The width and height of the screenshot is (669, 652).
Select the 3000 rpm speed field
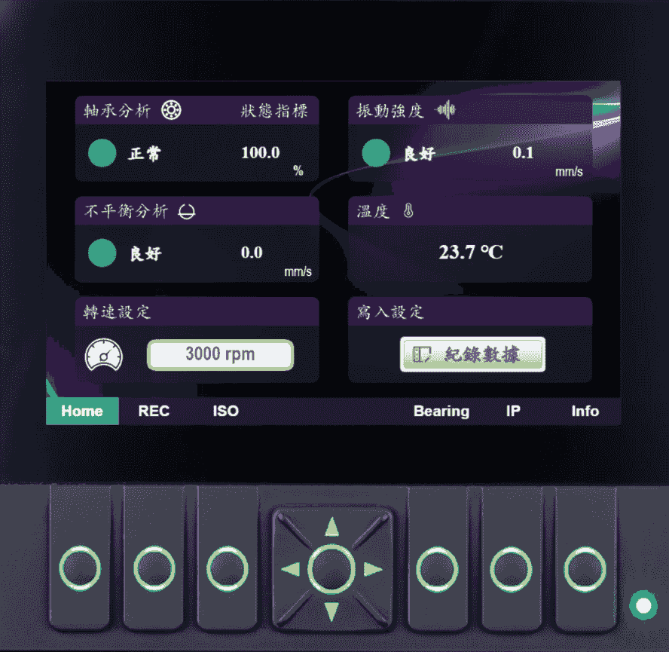coord(220,354)
